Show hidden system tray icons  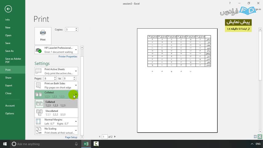pos(252,144)
